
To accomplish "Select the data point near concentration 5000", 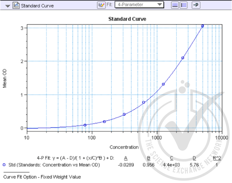I will point(202,26).
